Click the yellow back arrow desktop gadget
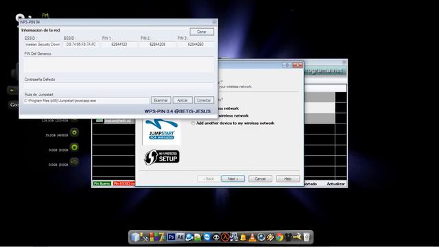This screenshot has width=439, height=247. (x=12, y=90)
